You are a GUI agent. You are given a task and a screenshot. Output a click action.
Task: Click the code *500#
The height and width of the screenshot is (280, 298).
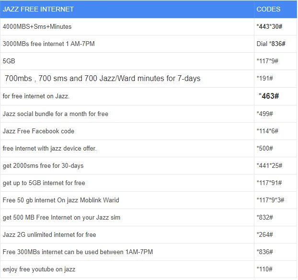point(264,148)
